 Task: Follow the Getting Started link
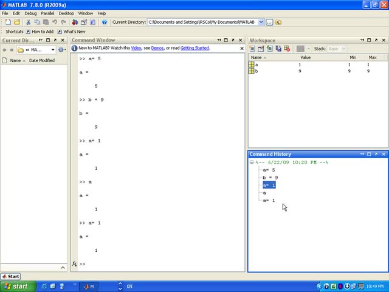coord(194,48)
